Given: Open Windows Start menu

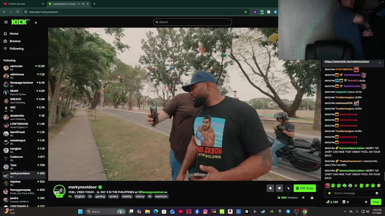Looking at the screenshot, I should [x=80, y=211].
